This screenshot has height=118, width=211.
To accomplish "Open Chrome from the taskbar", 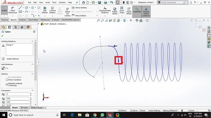I will [95, 115].
